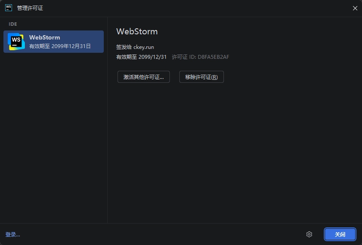This screenshot has width=362, height=245.
Task: Click the 签发给 ckey.run text
Action: click(x=135, y=47)
